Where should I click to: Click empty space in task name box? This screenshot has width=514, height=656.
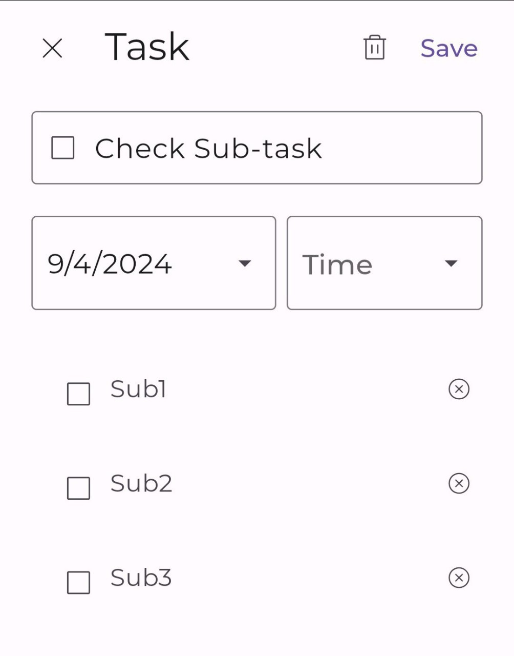pyautogui.click(x=404, y=148)
